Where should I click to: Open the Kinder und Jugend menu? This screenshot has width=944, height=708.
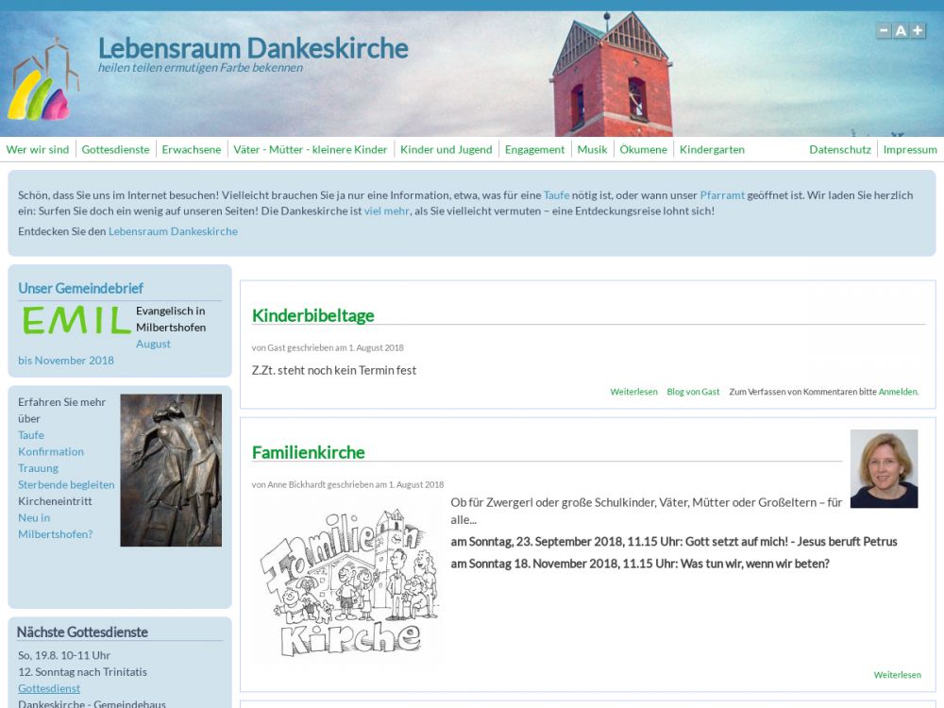[446, 149]
